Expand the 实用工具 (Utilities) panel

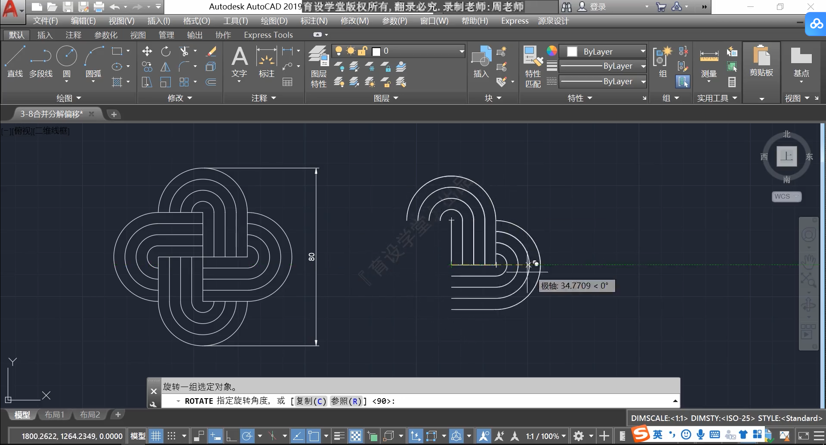coord(717,98)
